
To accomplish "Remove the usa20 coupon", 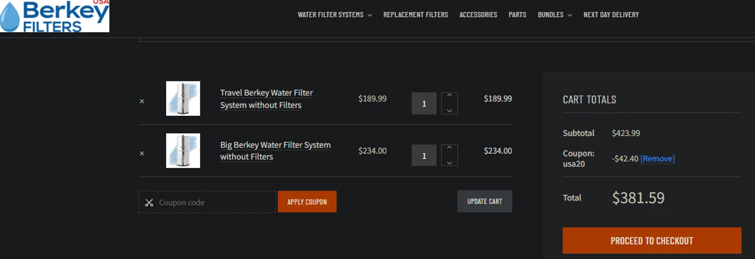I will 657,158.
